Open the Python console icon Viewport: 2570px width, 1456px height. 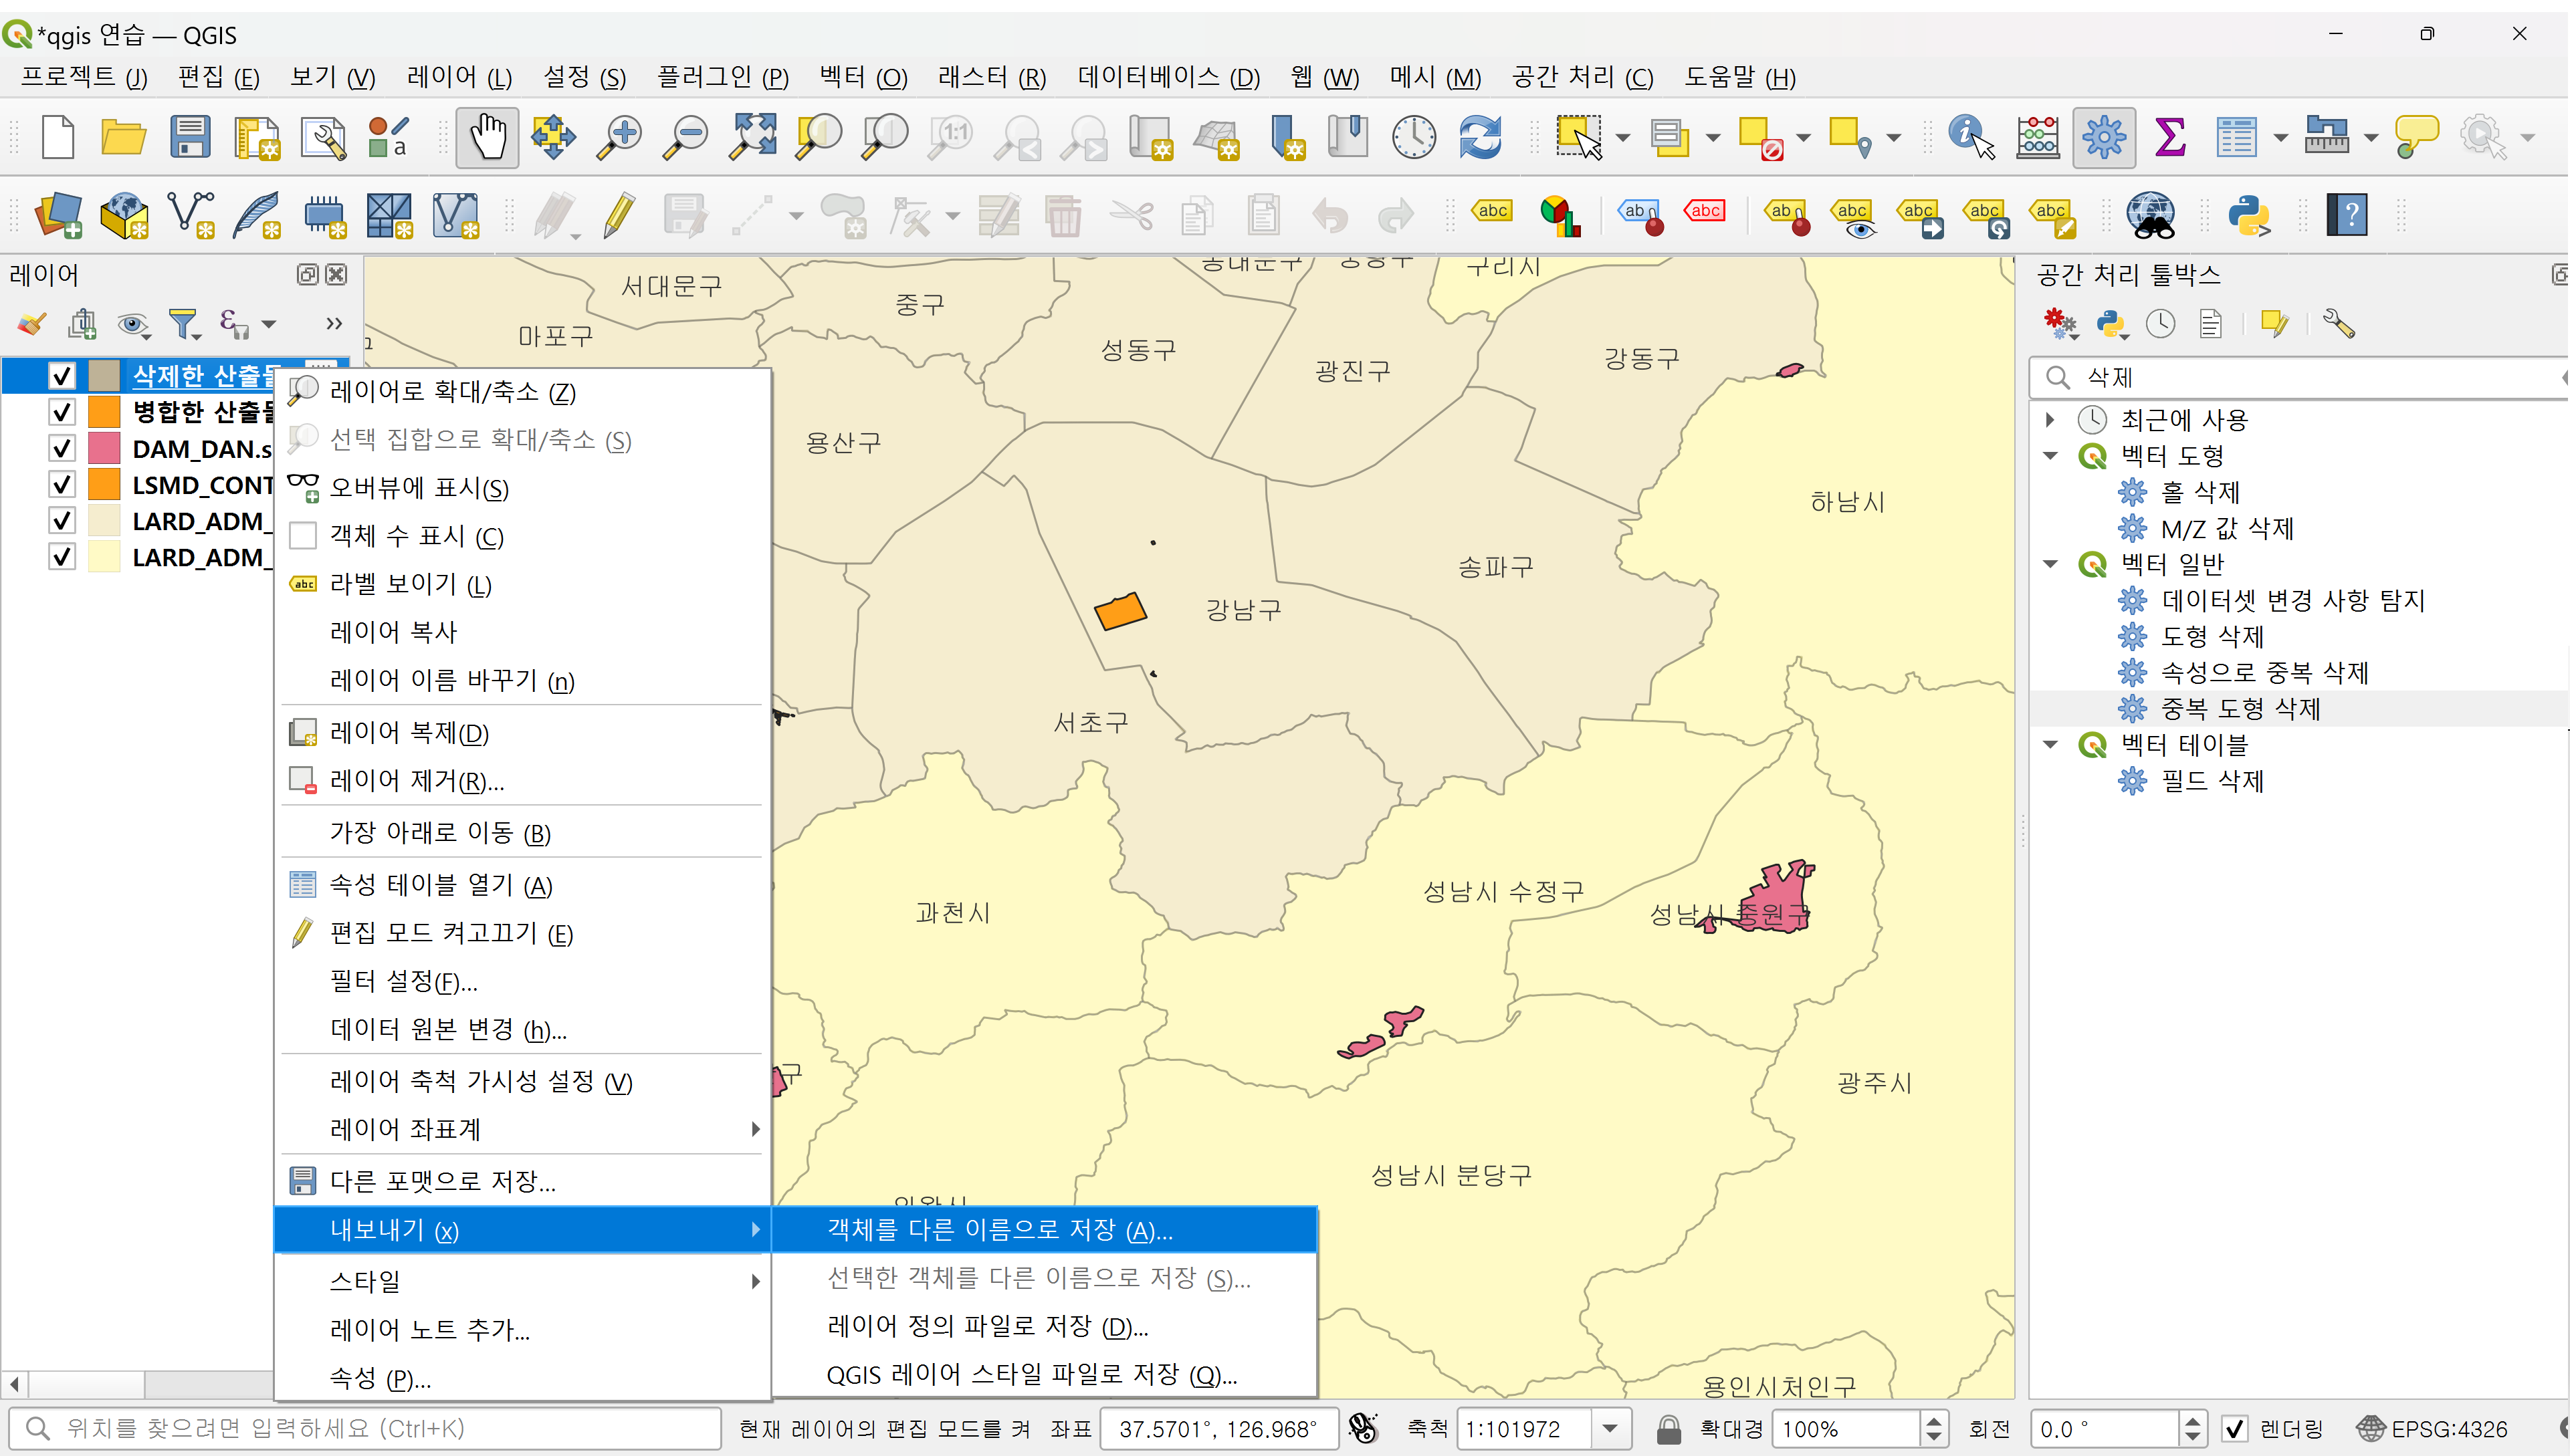point(2248,215)
